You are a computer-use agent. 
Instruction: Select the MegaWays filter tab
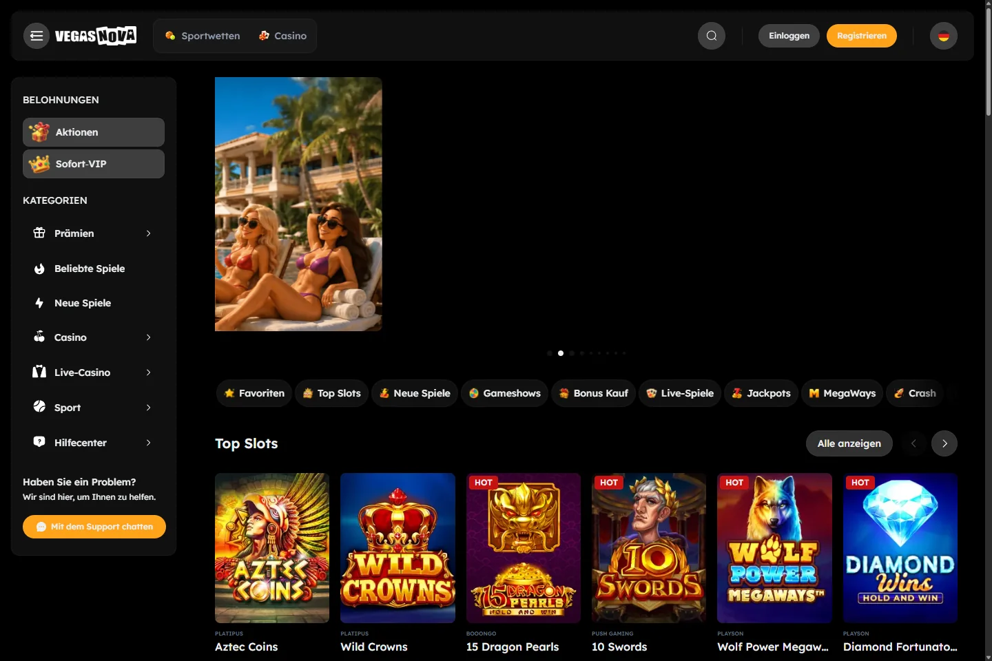coord(842,393)
